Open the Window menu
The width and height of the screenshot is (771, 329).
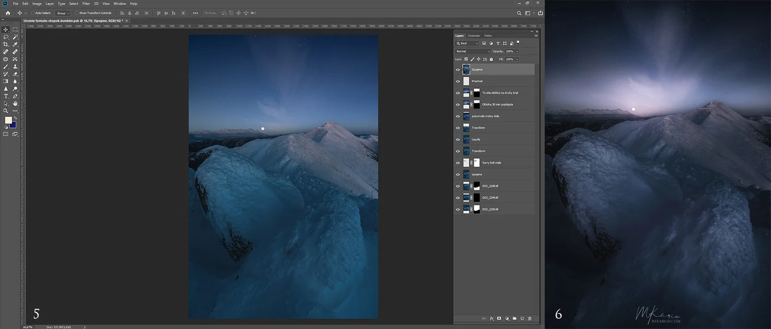(x=120, y=3)
